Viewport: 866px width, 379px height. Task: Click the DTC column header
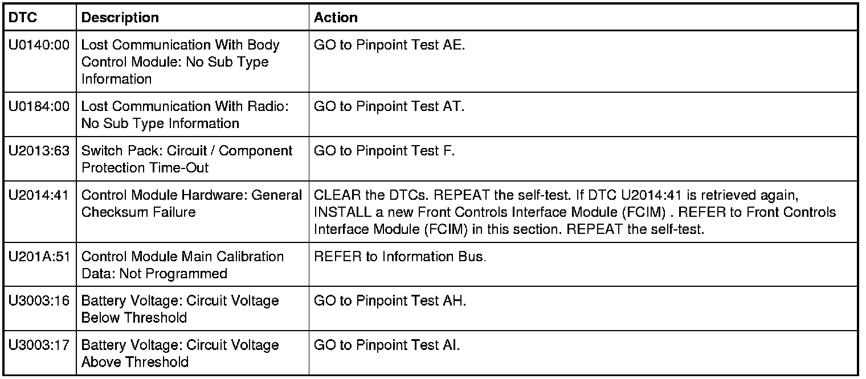coord(23,18)
